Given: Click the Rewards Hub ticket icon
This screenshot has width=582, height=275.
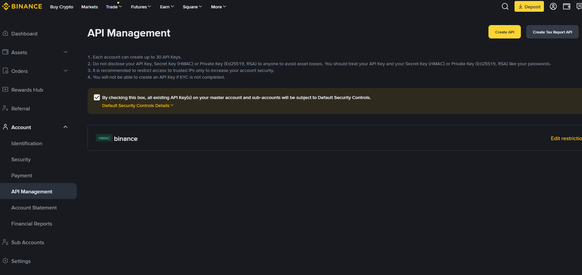Looking at the screenshot, I should pyautogui.click(x=5, y=90).
